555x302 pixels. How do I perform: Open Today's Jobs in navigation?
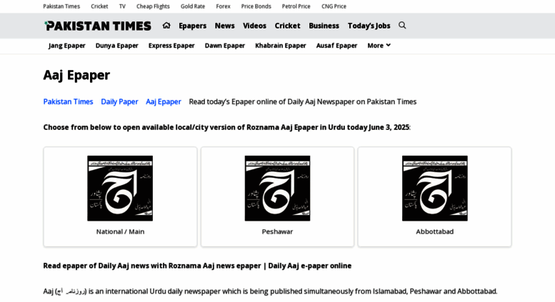[x=369, y=26]
